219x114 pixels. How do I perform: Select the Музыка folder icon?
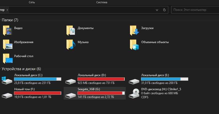[x=71, y=45]
